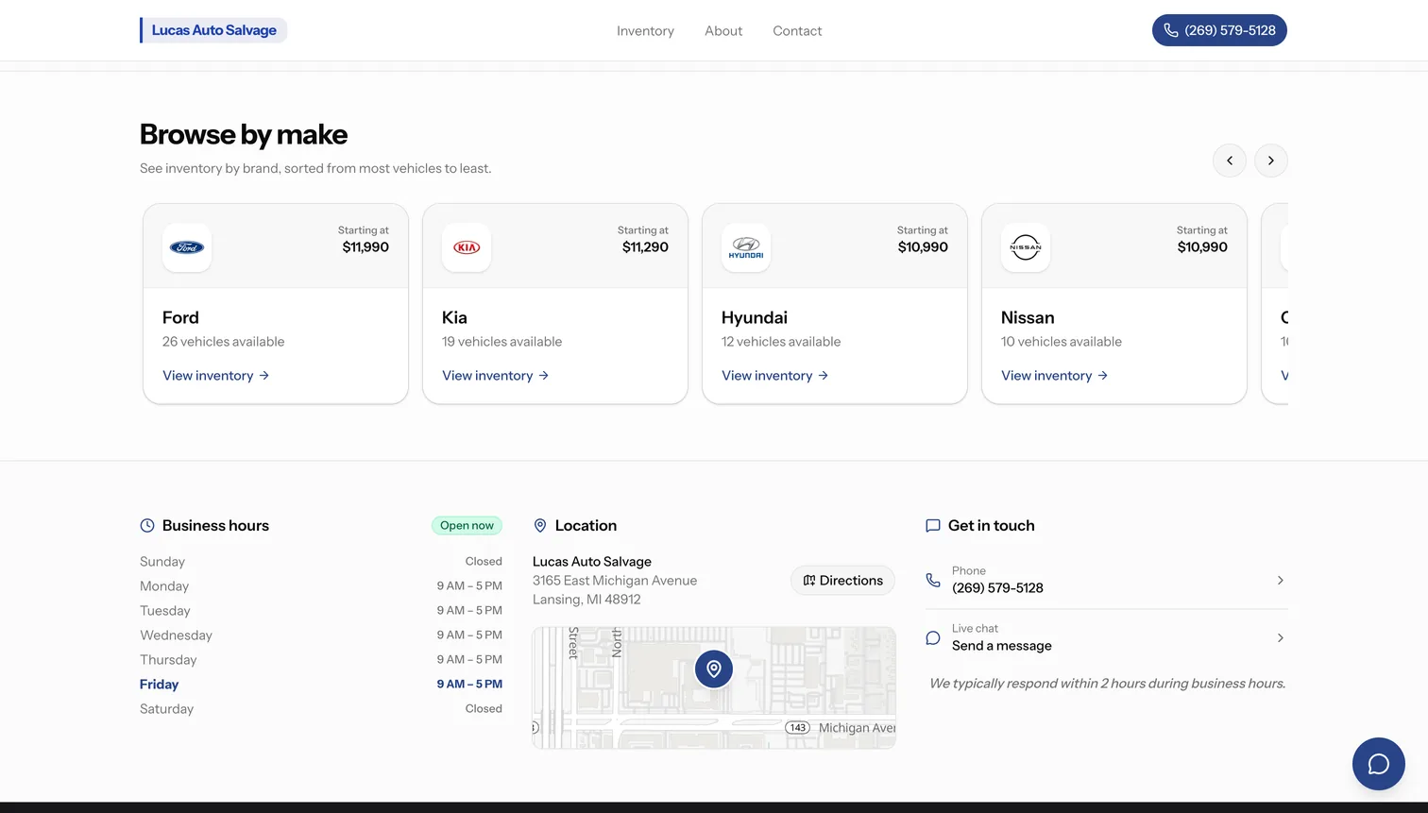Click '26 vehicles available' text
Viewport: 1428px width, 813px height.
pos(223,342)
